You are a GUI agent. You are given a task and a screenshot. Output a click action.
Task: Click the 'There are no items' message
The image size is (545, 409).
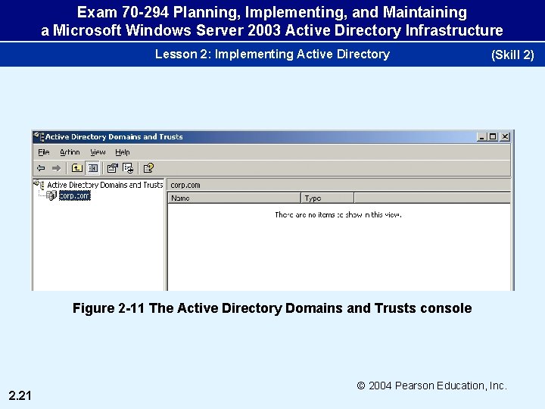tap(338, 215)
